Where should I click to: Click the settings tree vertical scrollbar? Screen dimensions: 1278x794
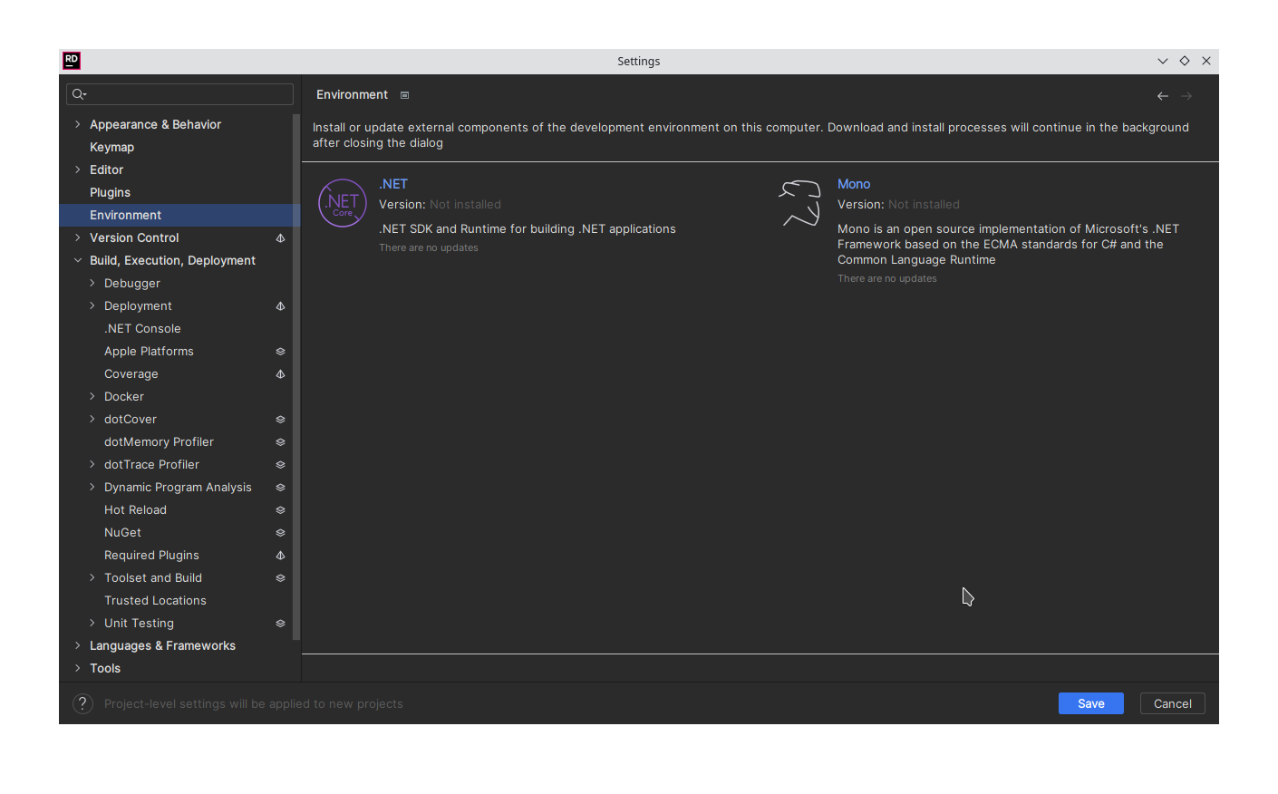click(x=296, y=377)
